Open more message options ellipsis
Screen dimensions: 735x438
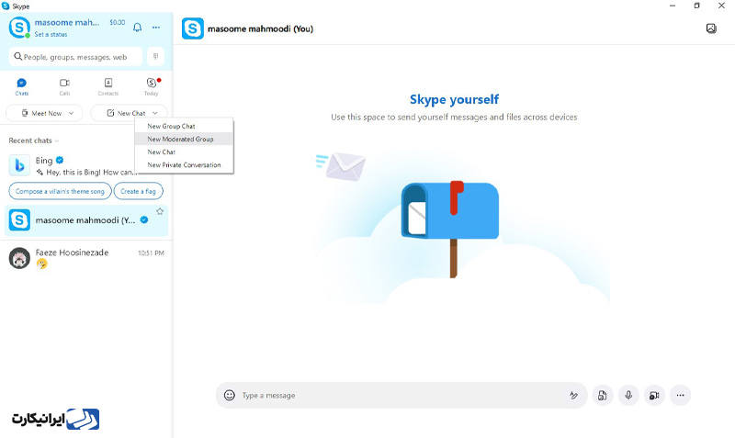pyautogui.click(x=680, y=396)
